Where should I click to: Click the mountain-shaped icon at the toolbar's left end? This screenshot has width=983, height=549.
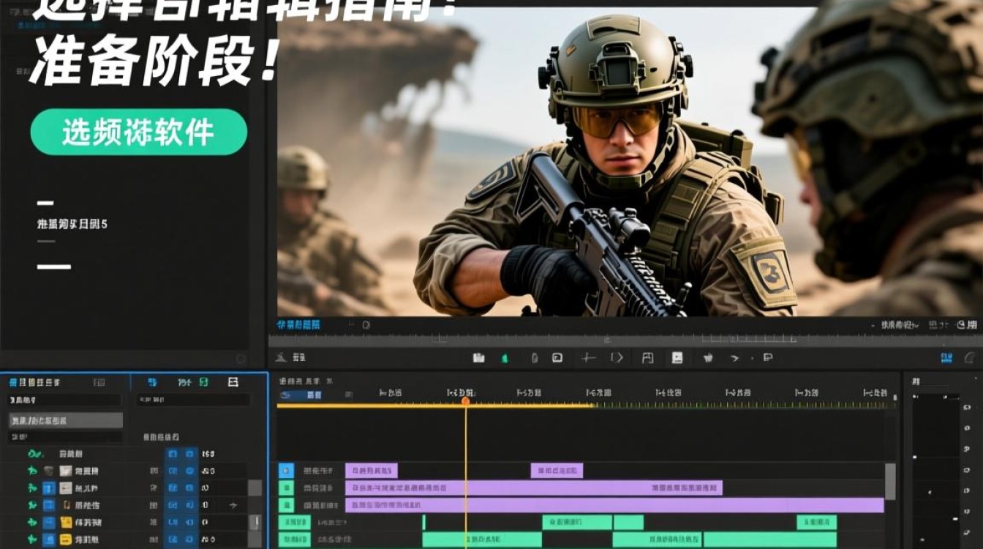pos(281,358)
